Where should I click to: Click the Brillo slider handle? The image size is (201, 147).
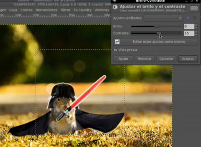pyautogui.click(x=156, y=26)
